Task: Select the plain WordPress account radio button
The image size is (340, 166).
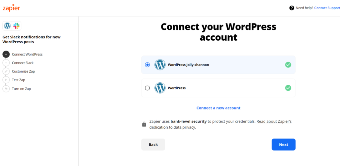Action: pyautogui.click(x=147, y=88)
